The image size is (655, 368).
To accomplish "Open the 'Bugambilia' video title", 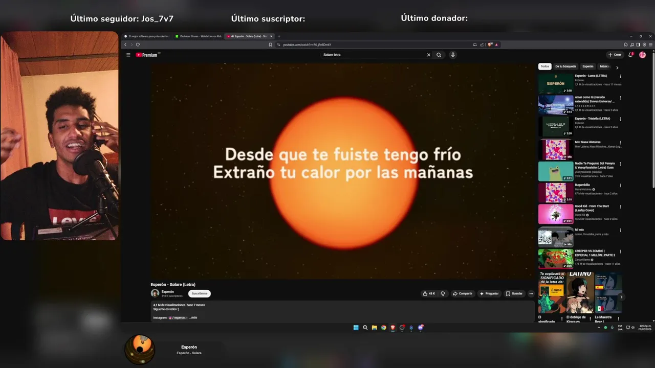I will (x=582, y=185).
